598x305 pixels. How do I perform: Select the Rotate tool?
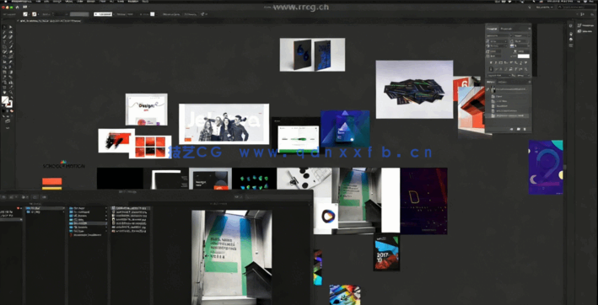(4, 56)
